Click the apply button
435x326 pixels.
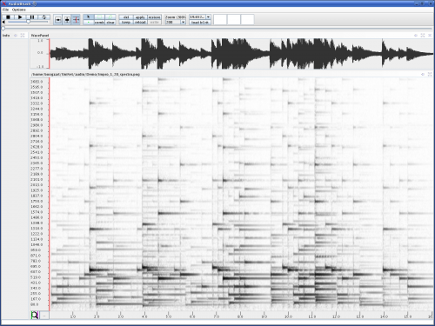[140, 17]
